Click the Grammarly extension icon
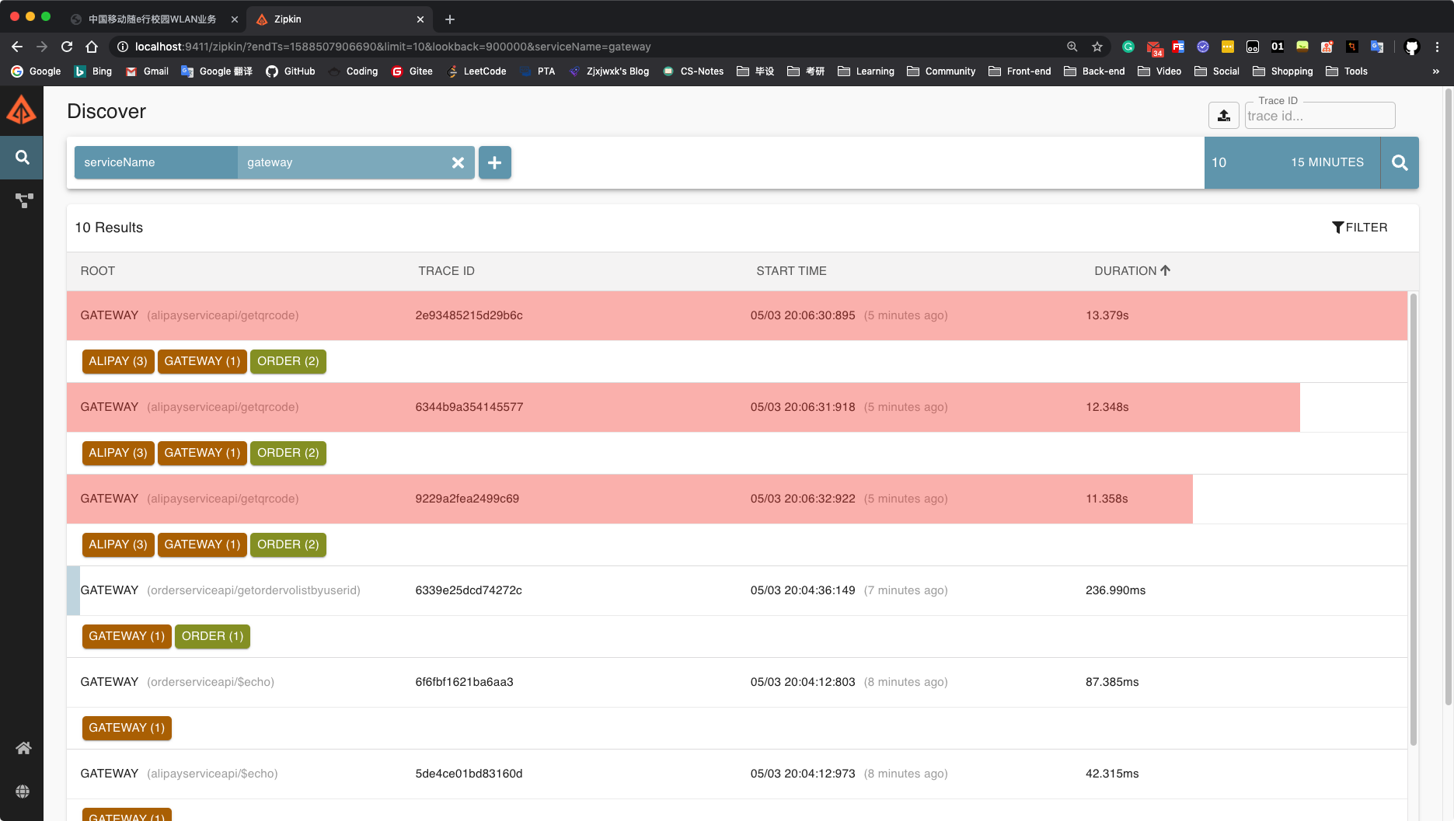Viewport: 1454px width, 821px height. pyautogui.click(x=1128, y=47)
